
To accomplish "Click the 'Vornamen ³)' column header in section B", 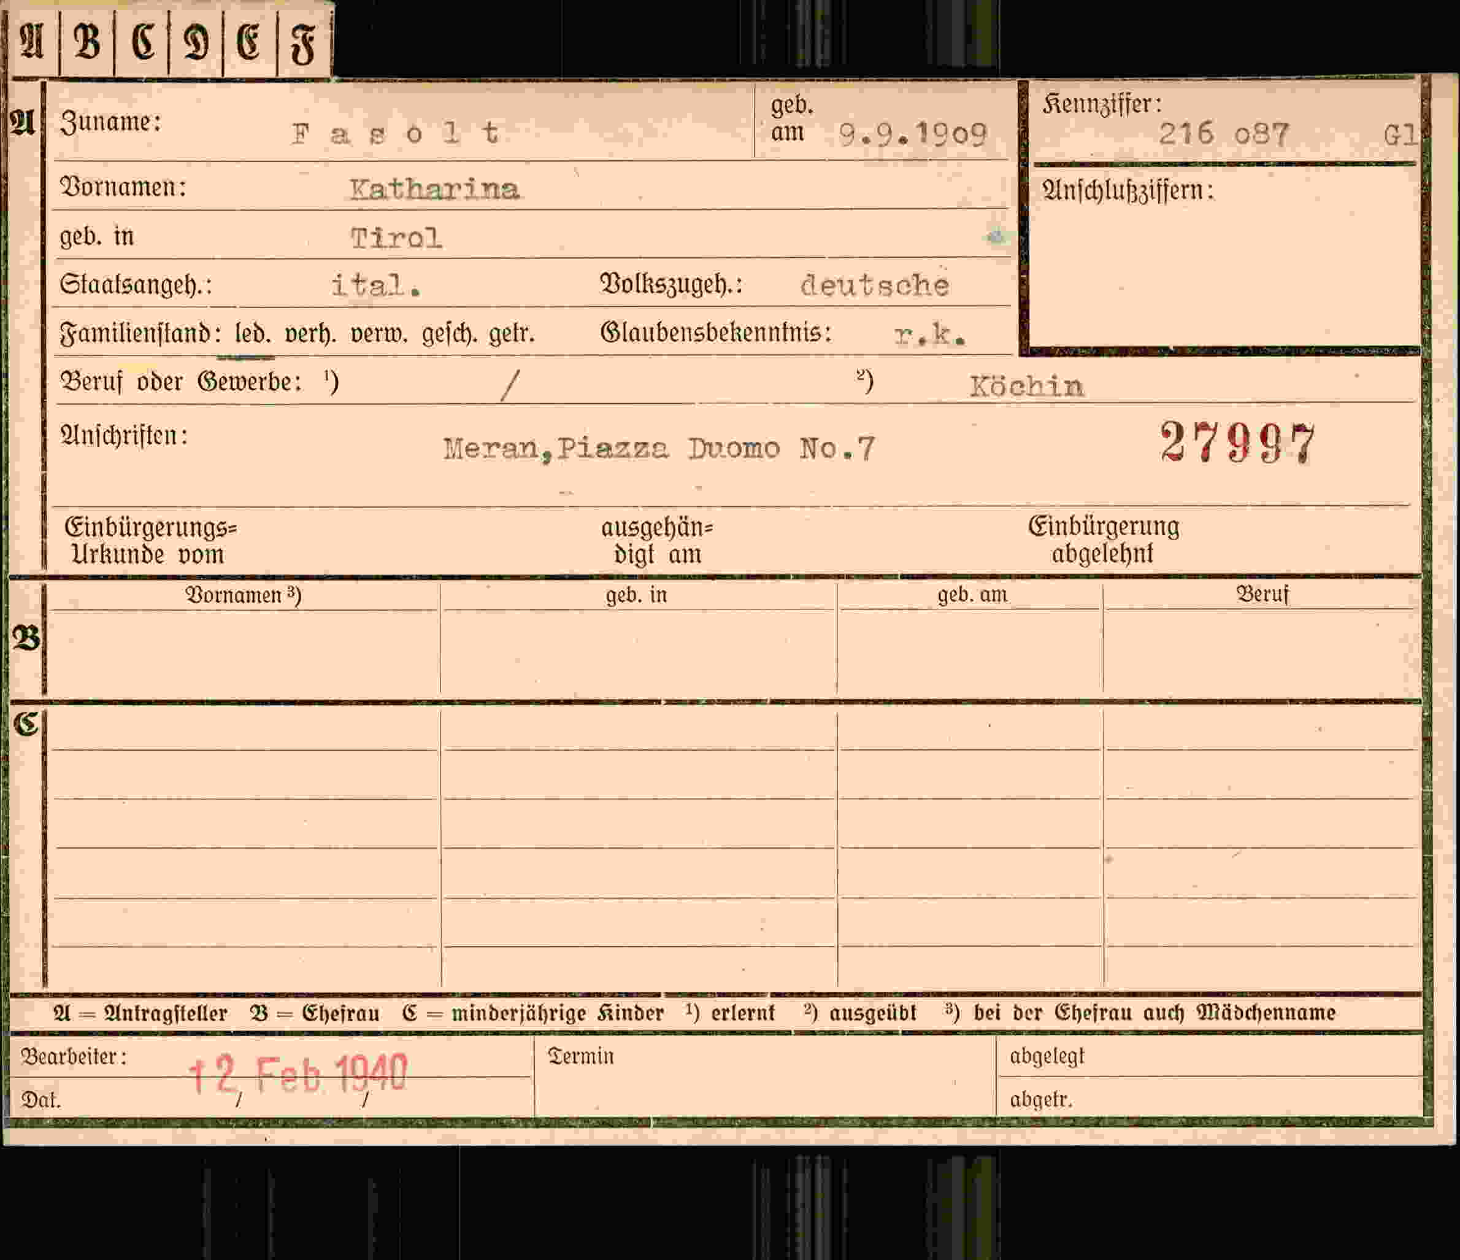I will click(x=244, y=595).
